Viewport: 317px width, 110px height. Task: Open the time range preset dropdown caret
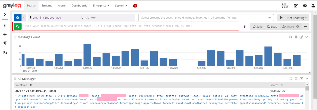[24, 18]
